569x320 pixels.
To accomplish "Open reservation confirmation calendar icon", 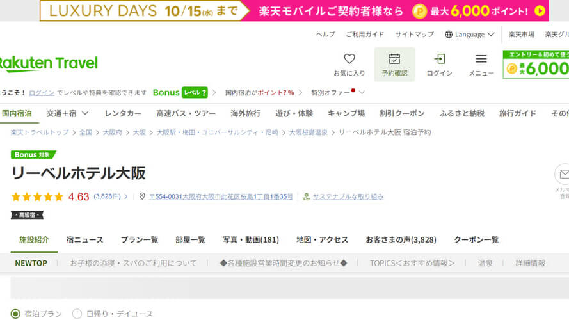I will [x=394, y=59].
